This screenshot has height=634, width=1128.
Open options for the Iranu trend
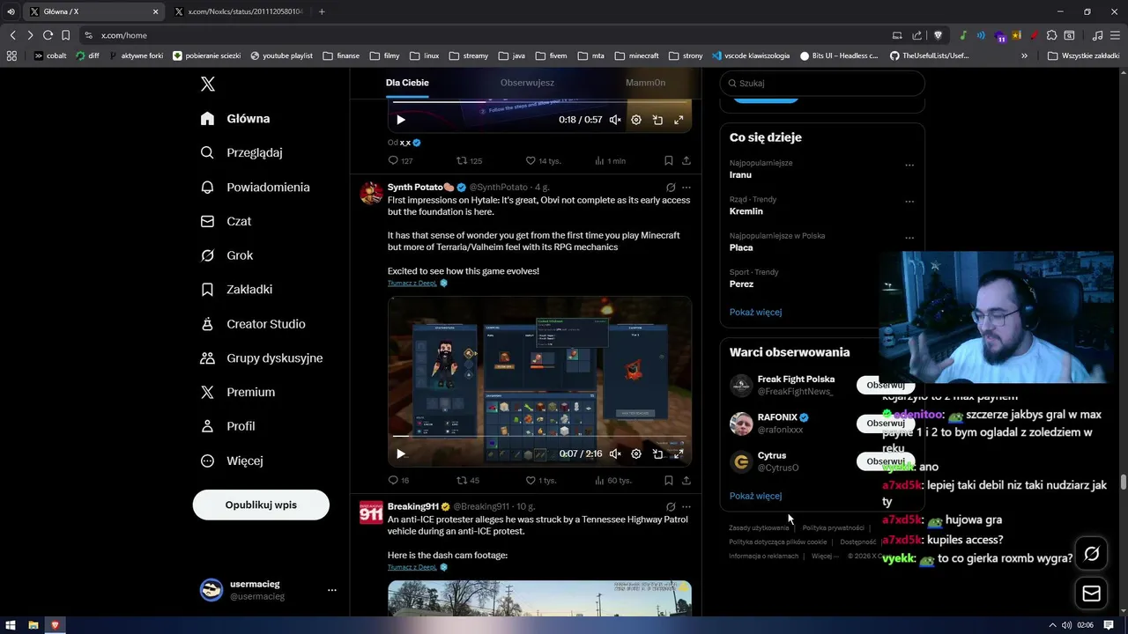[x=909, y=166]
